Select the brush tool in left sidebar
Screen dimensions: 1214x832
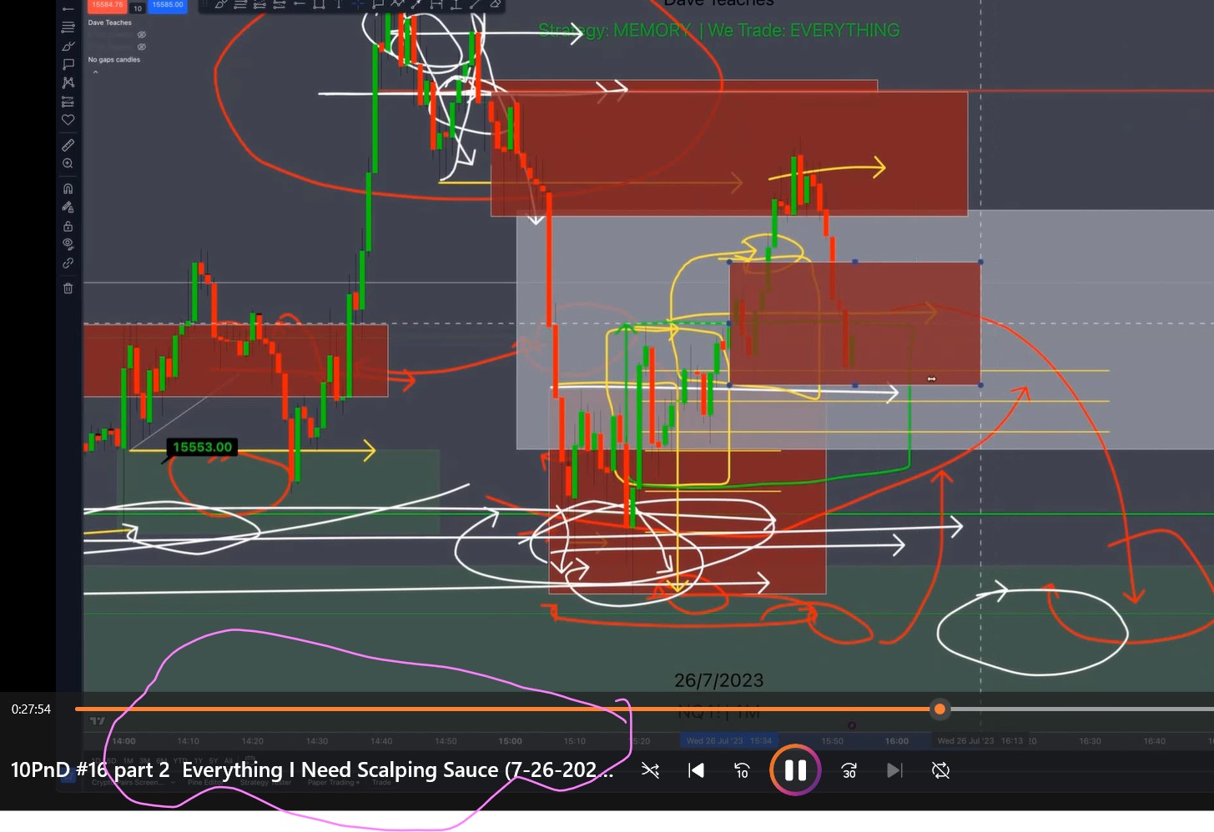pyautogui.click(x=68, y=46)
